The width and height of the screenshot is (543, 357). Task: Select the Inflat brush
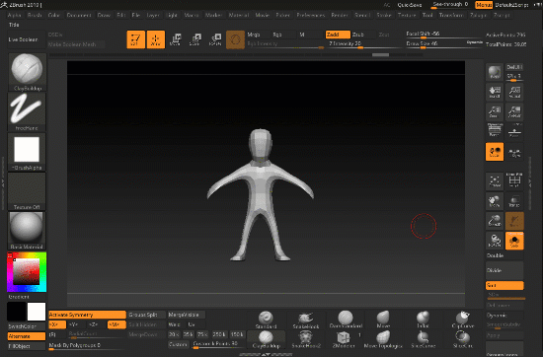coord(423,320)
